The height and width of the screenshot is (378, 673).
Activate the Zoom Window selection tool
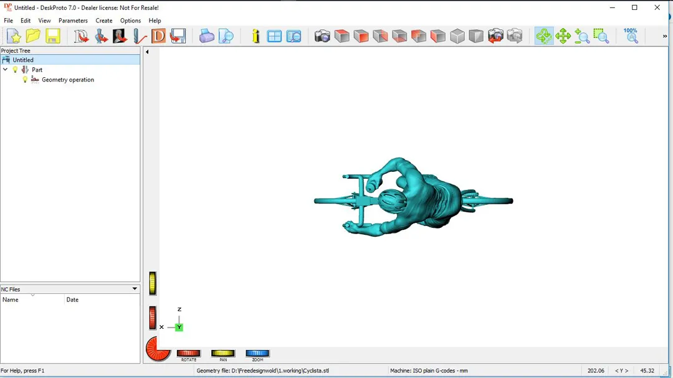pyautogui.click(x=601, y=36)
